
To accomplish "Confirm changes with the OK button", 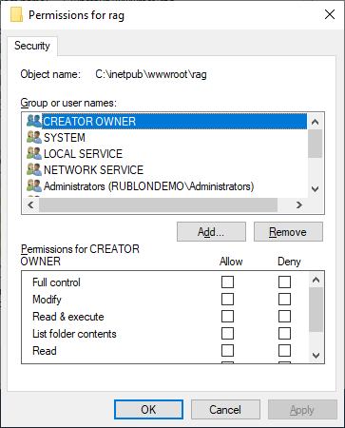I will (x=148, y=409).
